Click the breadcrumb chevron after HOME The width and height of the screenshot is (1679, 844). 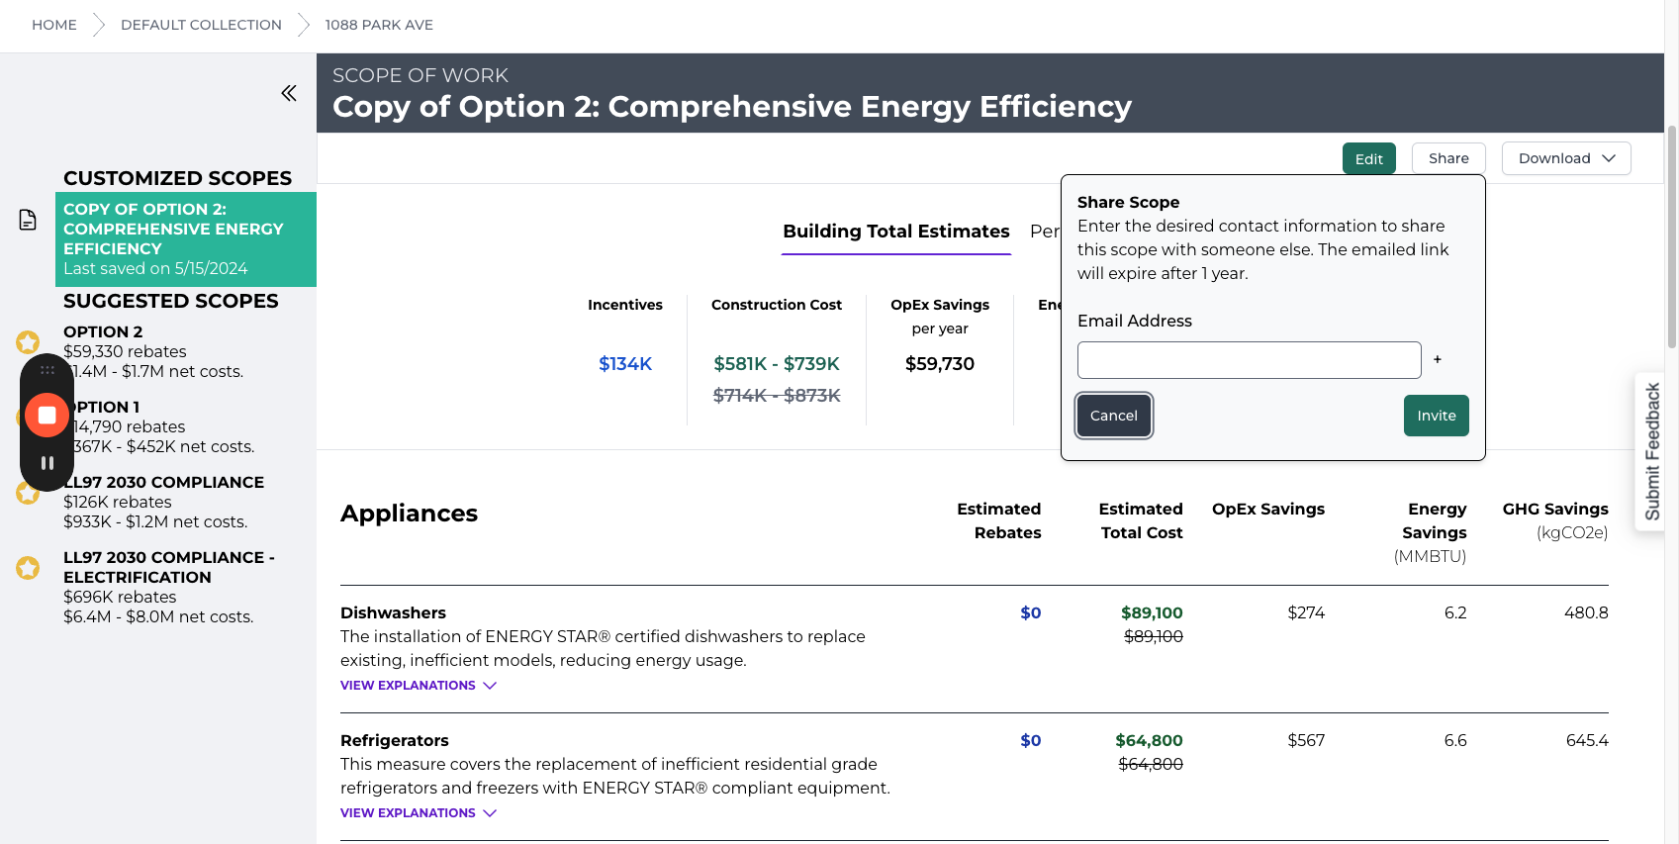tap(99, 25)
